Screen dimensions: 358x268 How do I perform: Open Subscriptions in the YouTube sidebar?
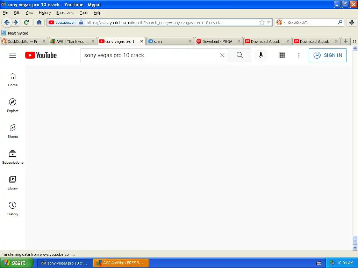(13, 157)
